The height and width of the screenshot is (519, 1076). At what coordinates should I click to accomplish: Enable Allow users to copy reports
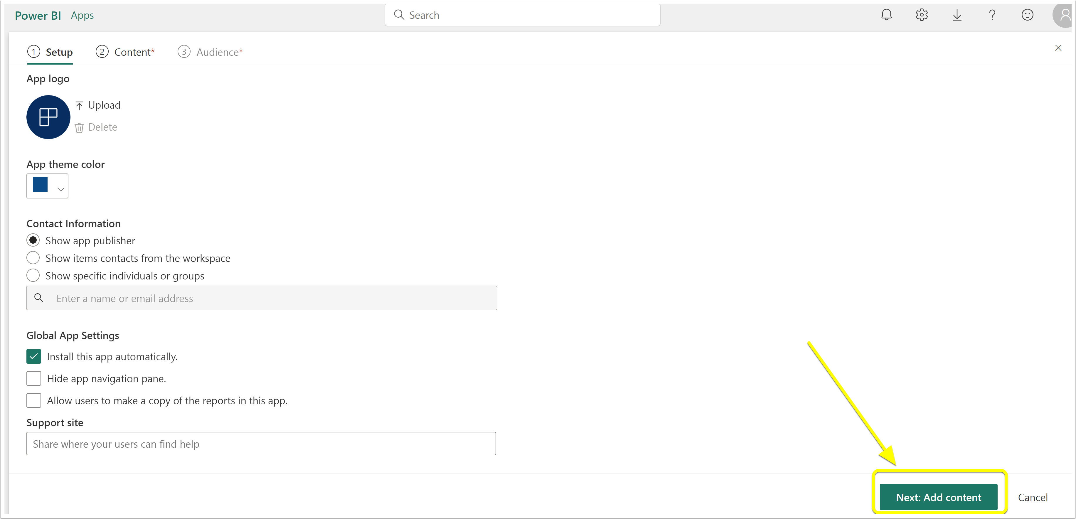pos(34,400)
